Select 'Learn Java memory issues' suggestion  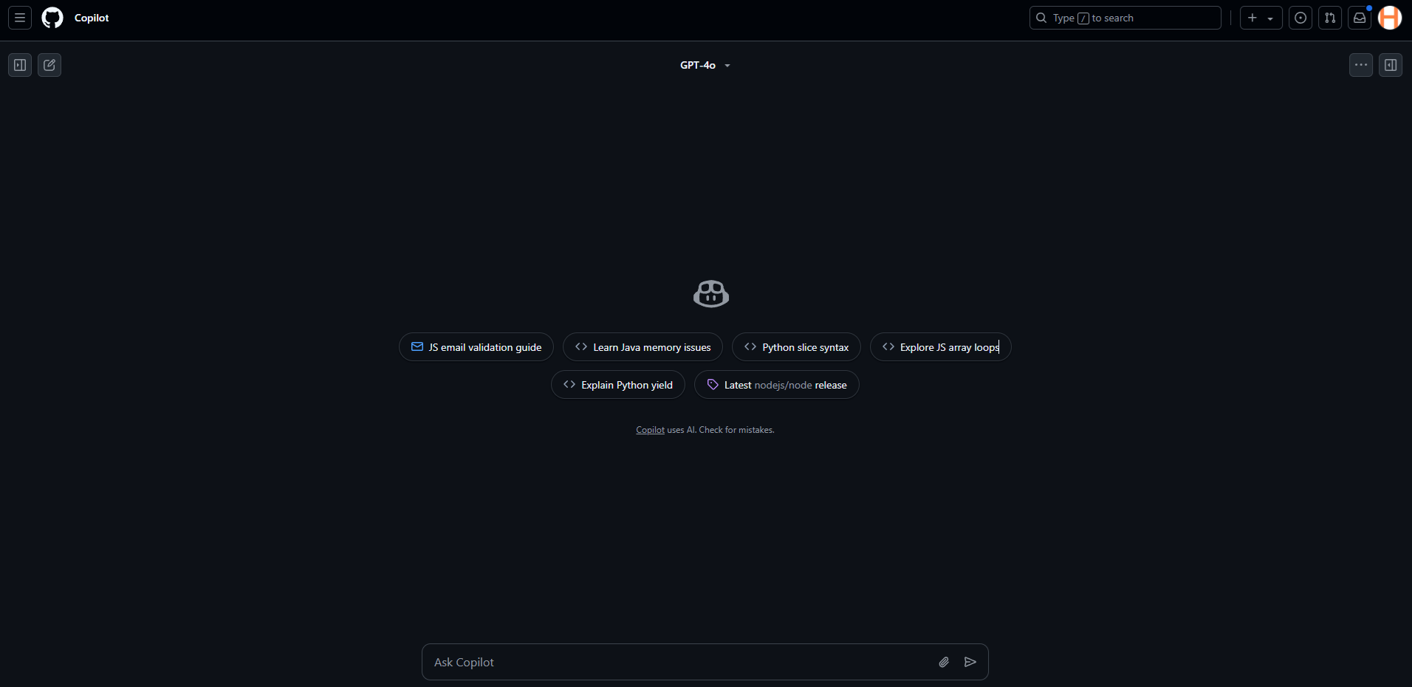pos(642,347)
